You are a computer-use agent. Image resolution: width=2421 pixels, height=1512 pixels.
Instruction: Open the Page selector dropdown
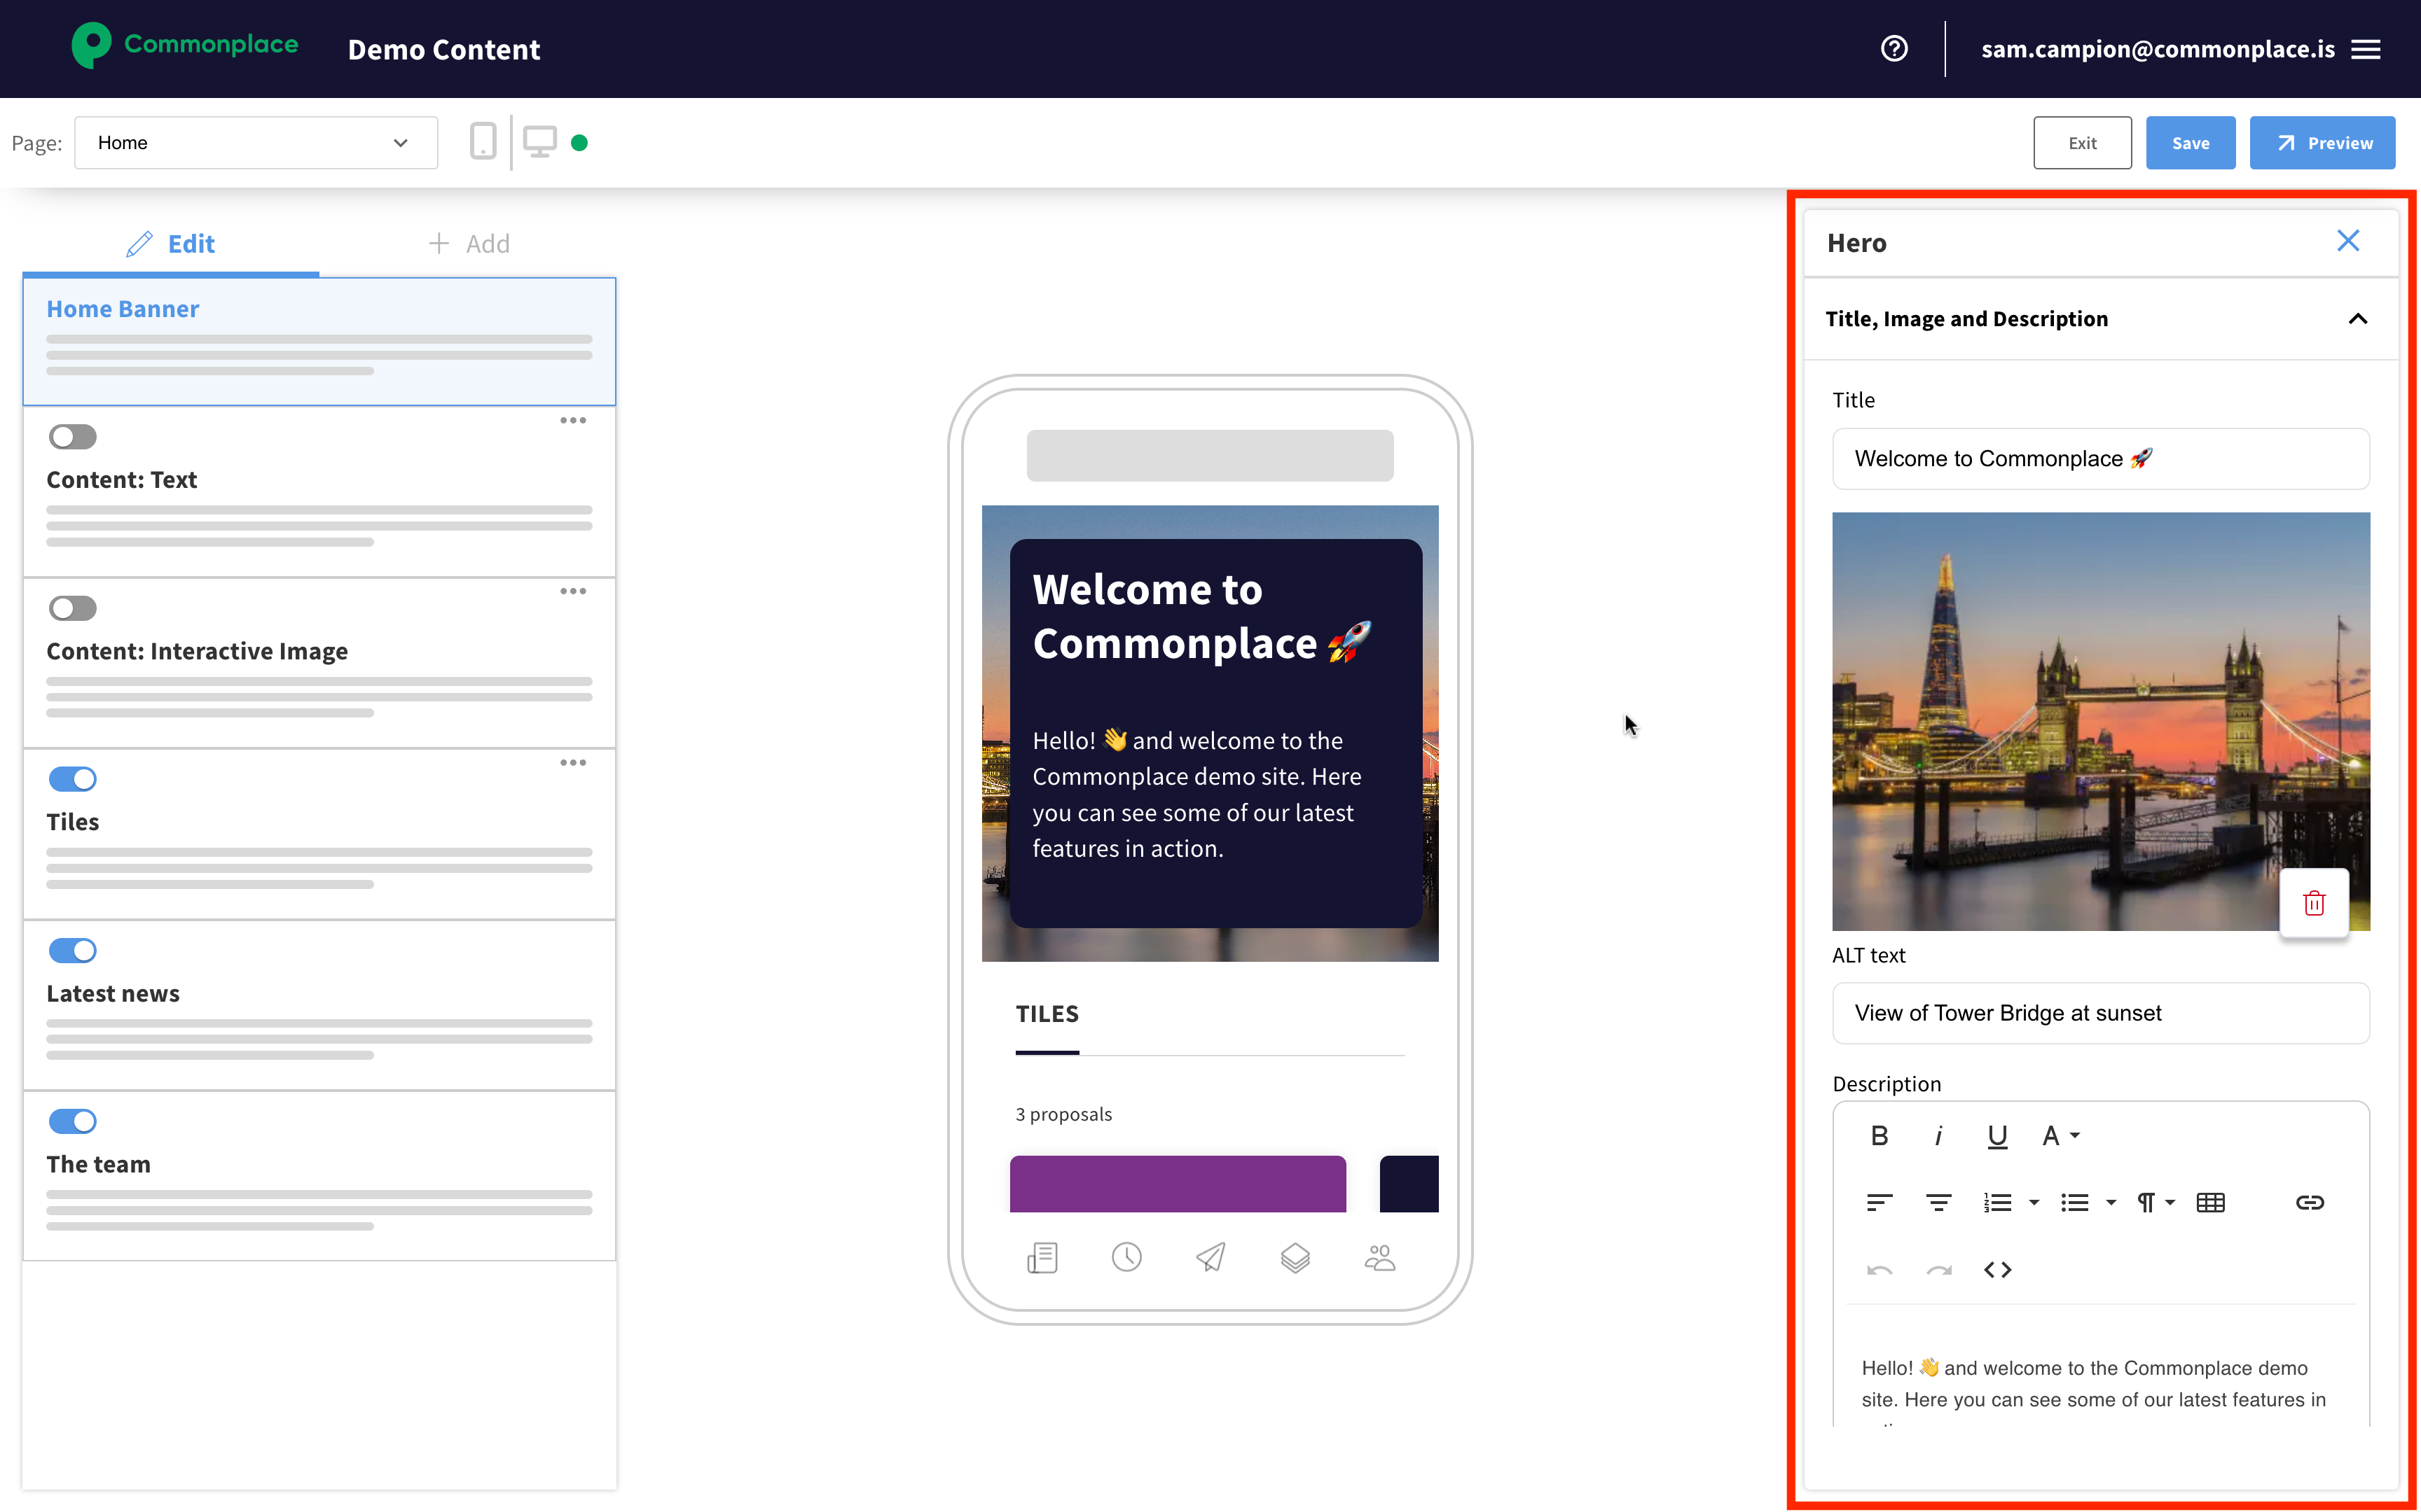tap(255, 143)
